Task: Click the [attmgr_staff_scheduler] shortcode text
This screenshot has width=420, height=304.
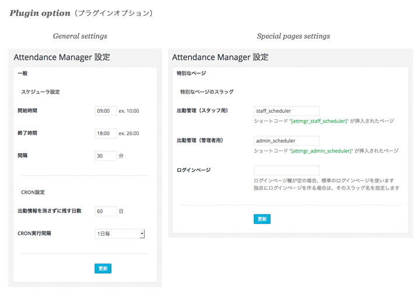Action: pos(320,121)
